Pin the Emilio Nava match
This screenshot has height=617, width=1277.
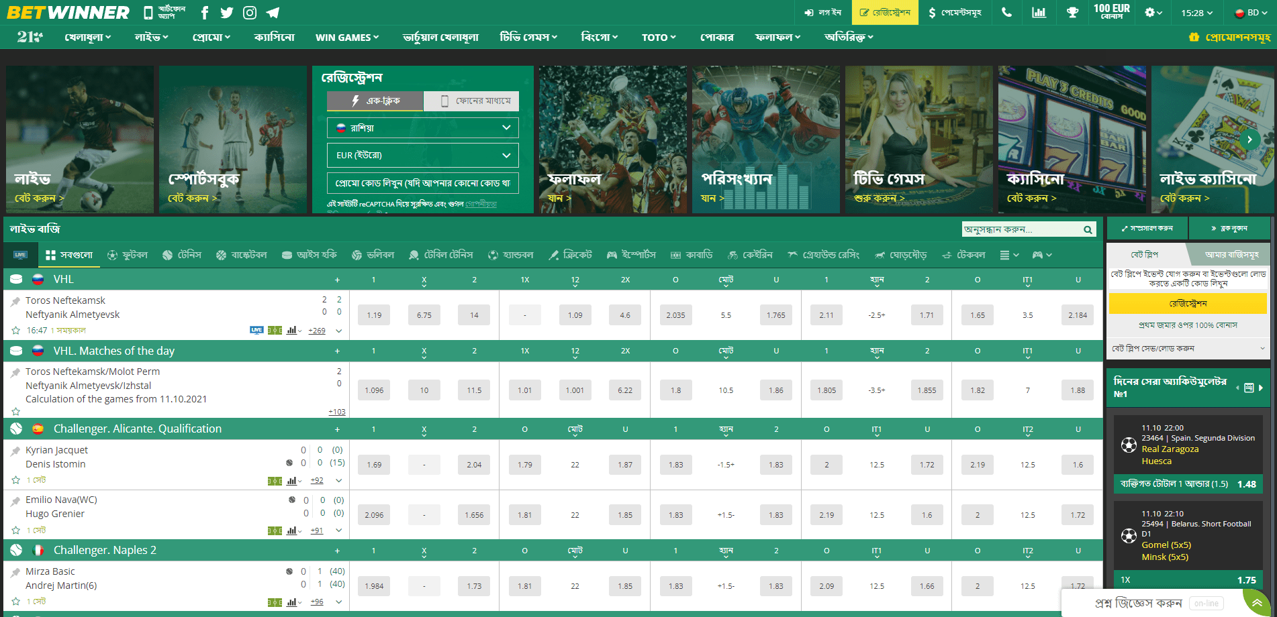[15, 500]
